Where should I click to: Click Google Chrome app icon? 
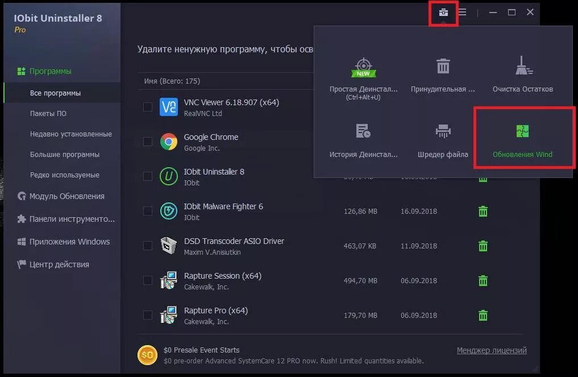click(x=169, y=142)
